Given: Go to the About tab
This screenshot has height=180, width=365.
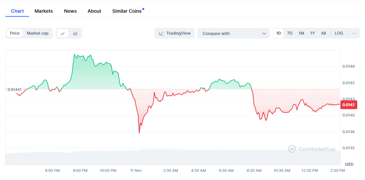Looking at the screenshot, I should (94, 11).
